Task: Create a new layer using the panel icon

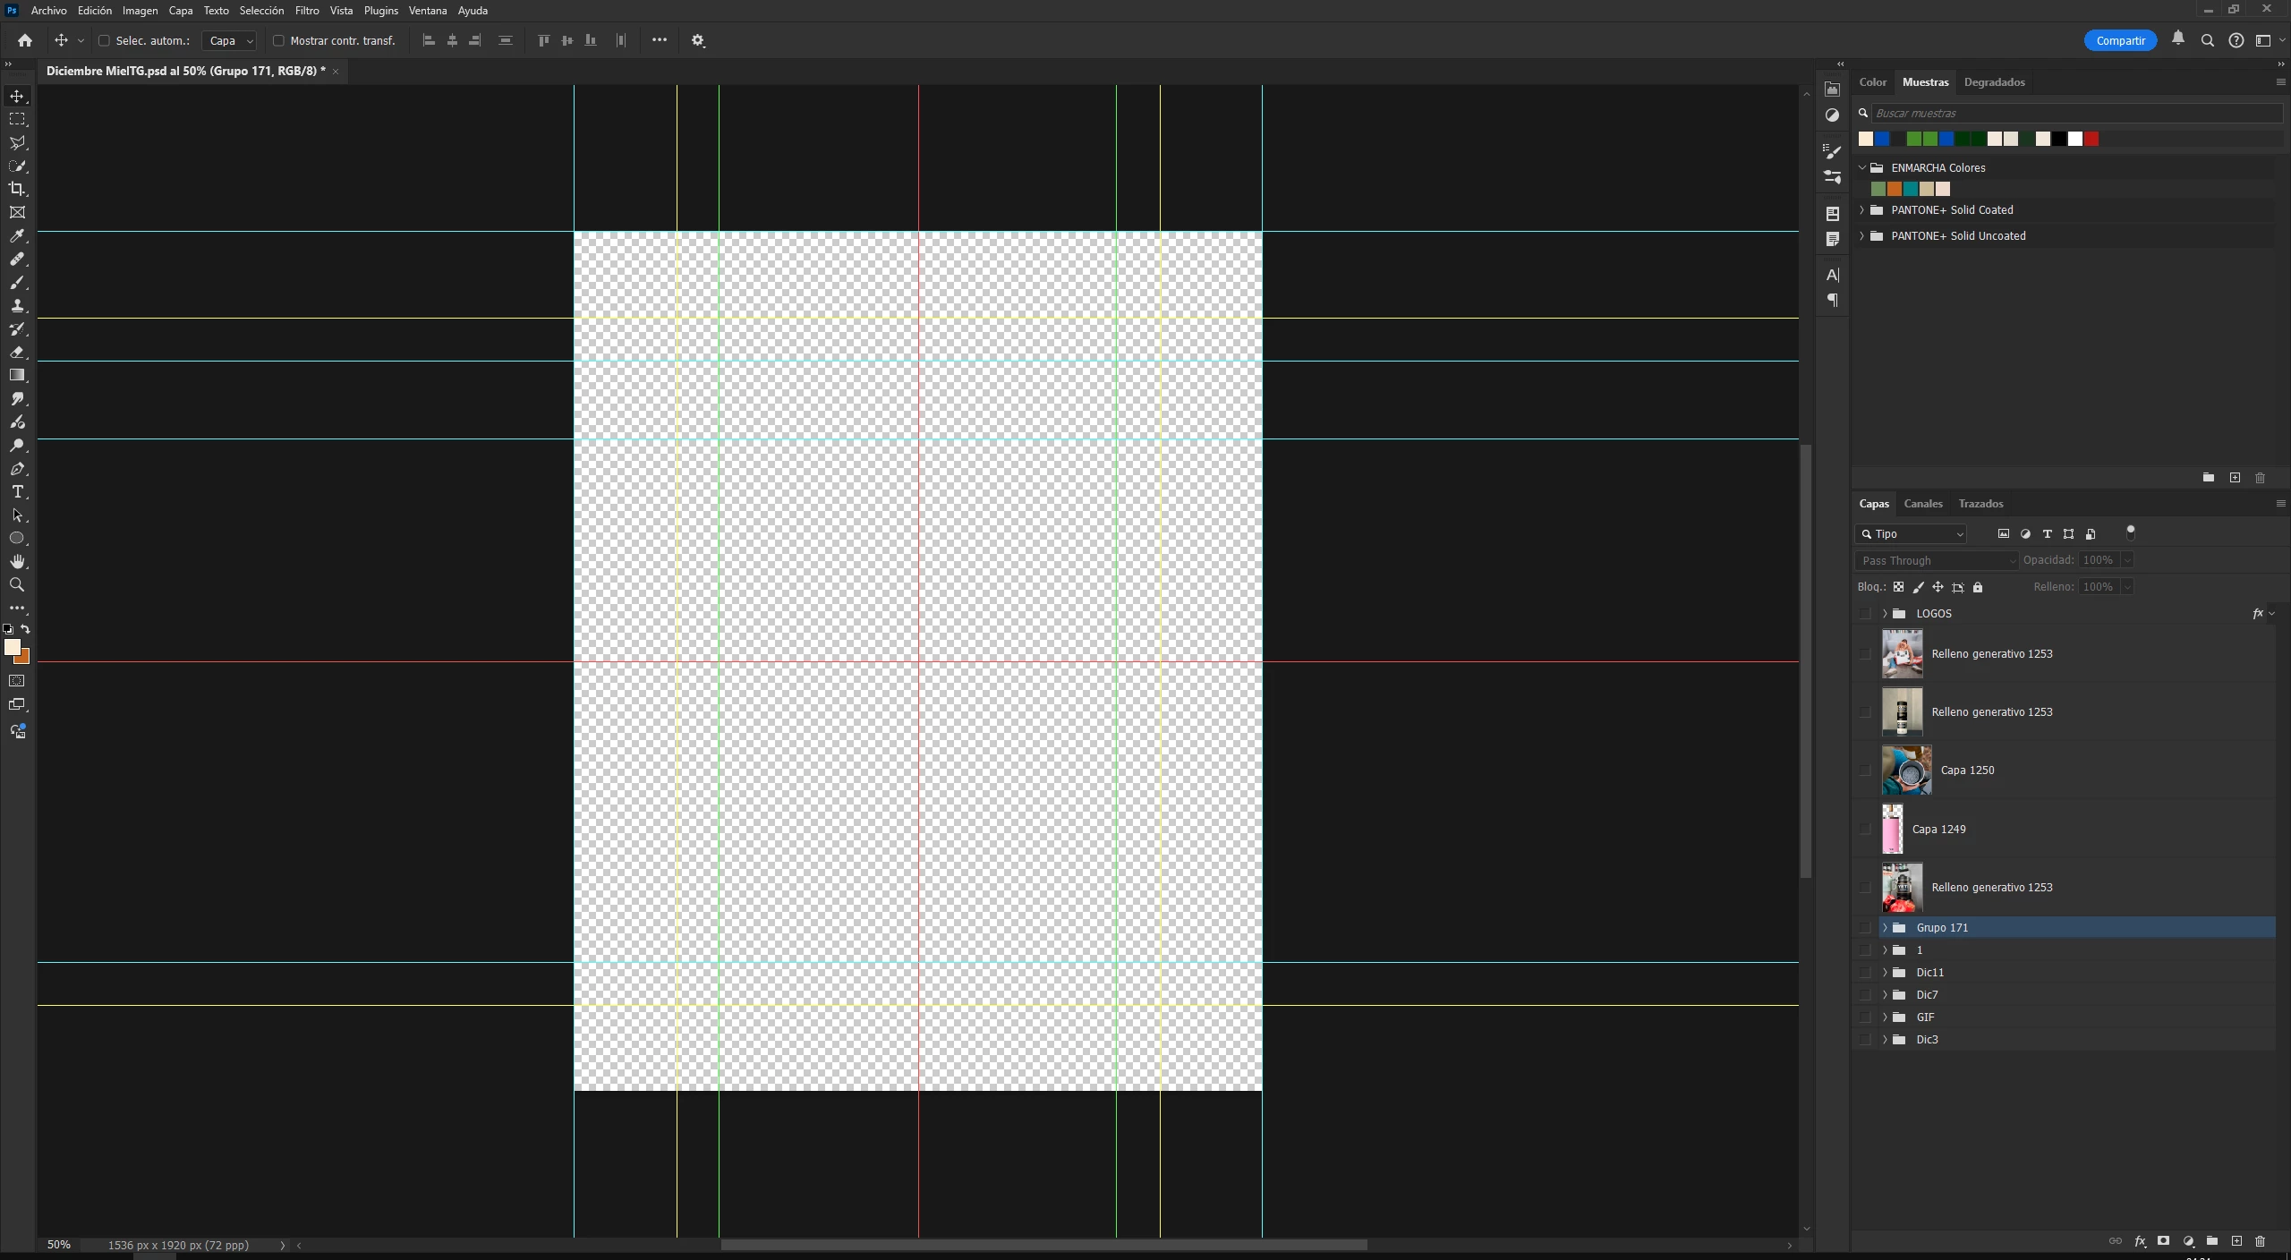Action: click(x=2236, y=1241)
